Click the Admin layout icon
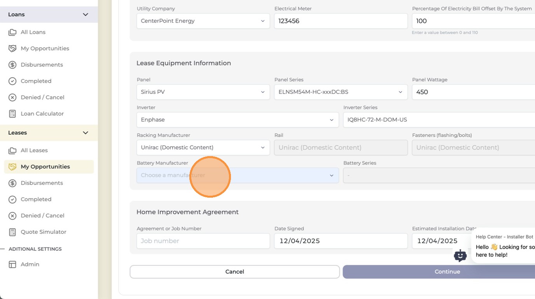 point(12,264)
